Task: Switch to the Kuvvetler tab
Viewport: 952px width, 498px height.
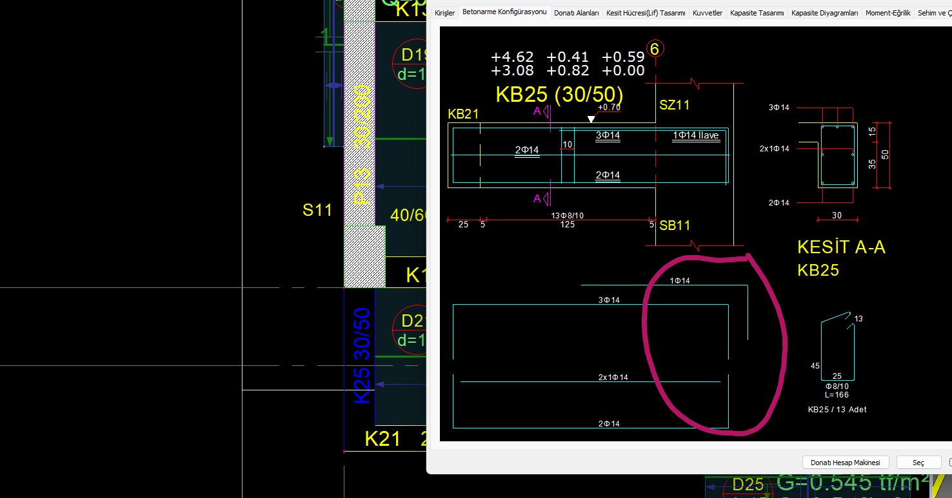Action: (708, 13)
